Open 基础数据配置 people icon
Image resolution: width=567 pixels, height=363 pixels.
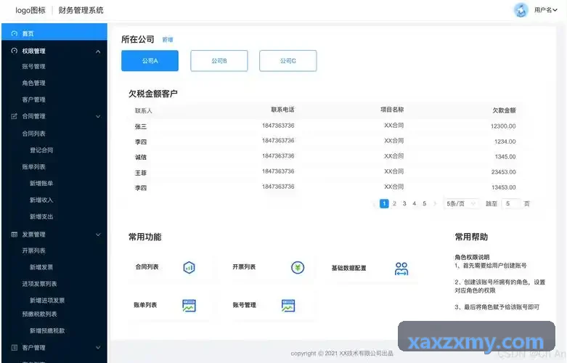click(401, 269)
